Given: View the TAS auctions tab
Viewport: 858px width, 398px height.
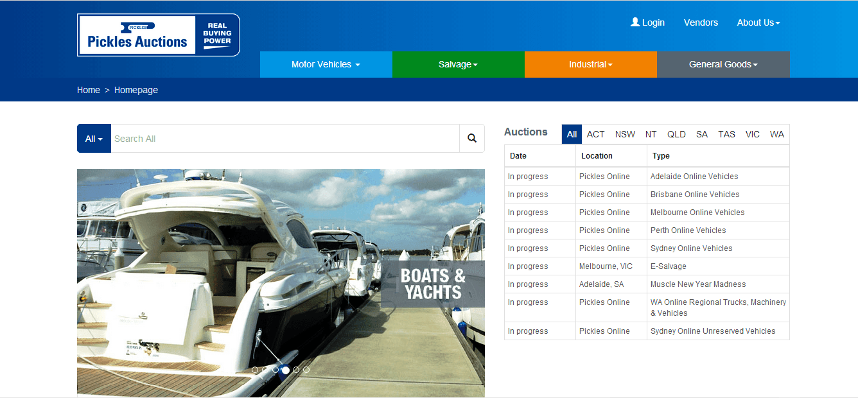Looking at the screenshot, I should coord(726,134).
